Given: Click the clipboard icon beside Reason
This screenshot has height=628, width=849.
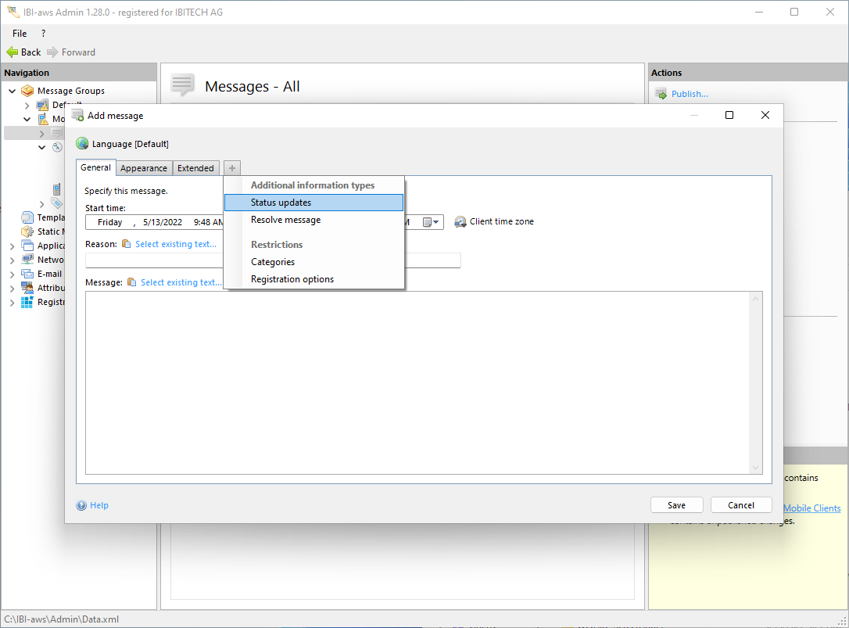Looking at the screenshot, I should (127, 244).
